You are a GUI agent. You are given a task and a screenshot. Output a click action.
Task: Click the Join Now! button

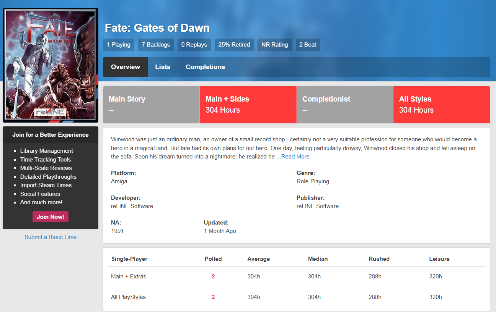tap(51, 217)
